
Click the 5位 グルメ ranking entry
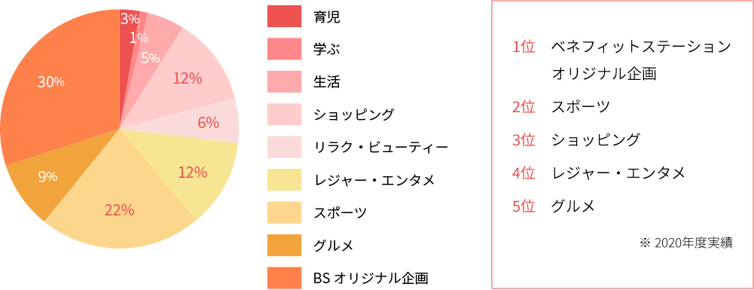[554, 206]
